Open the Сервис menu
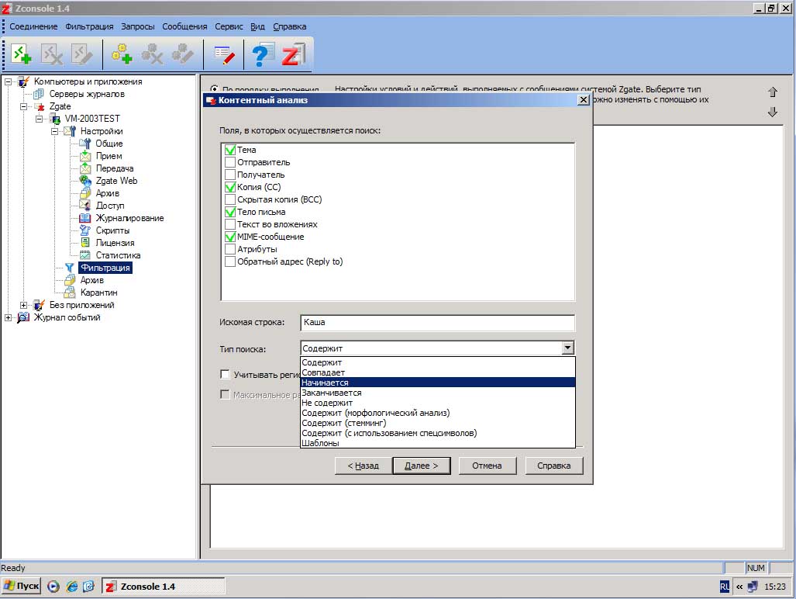 [229, 26]
